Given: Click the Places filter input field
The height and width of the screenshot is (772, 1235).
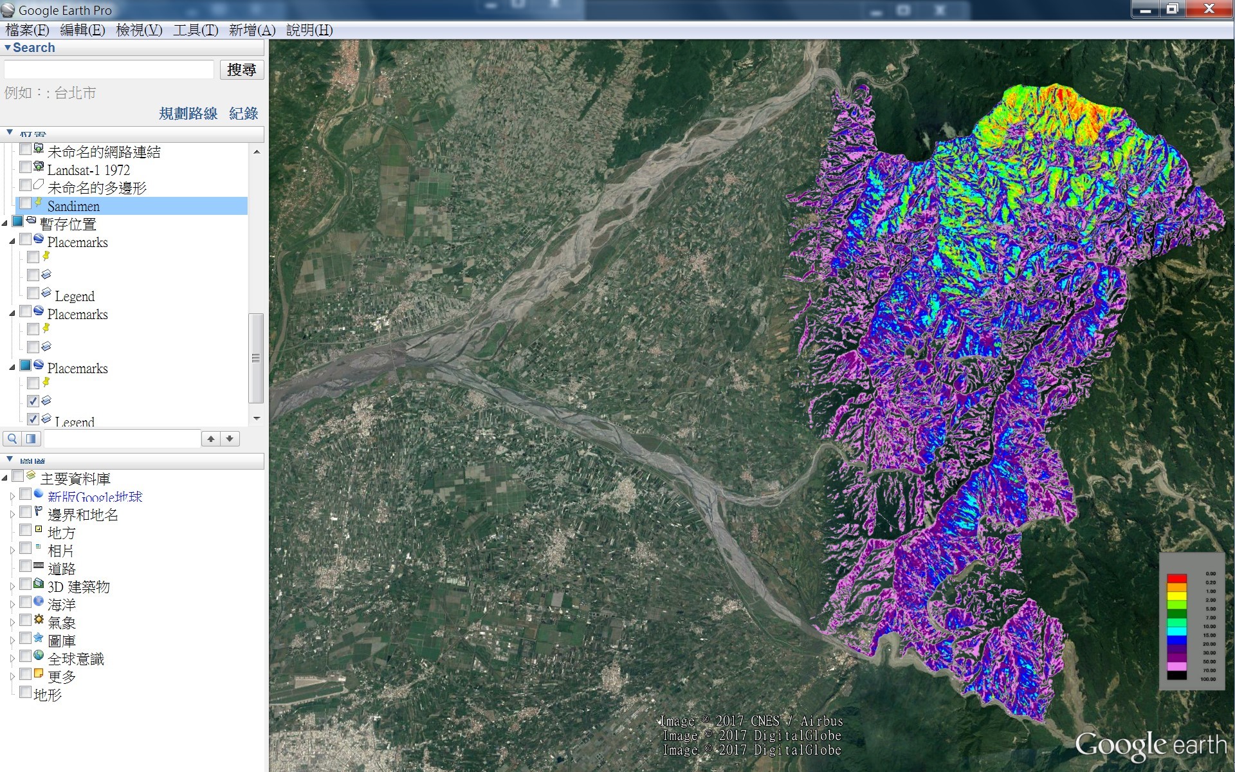Looking at the screenshot, I should pyautogui.click(x=122, y=439).
